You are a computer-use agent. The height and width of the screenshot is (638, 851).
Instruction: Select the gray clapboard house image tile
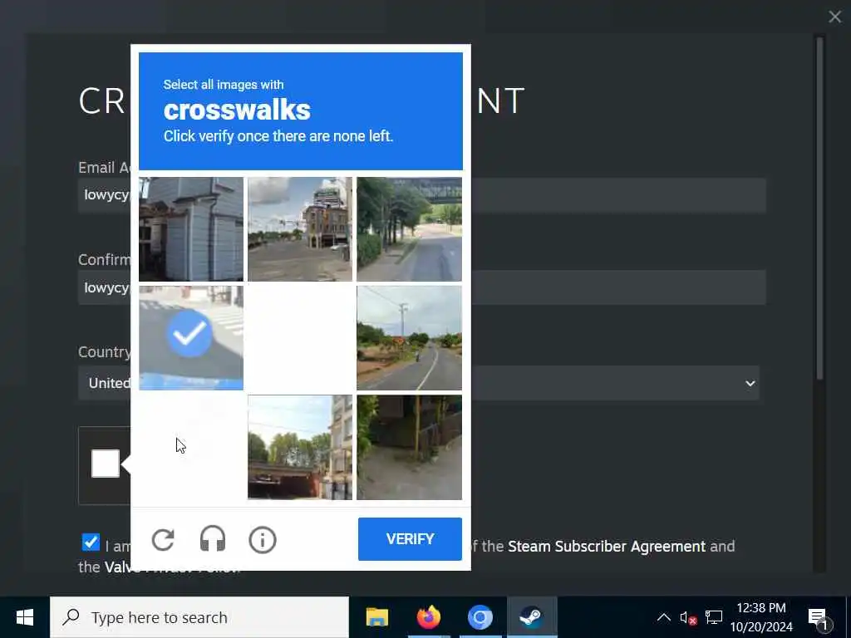pos(191,229)
